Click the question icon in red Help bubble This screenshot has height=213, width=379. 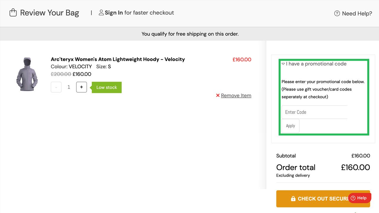pyautogui.click(x=353, y=198)
